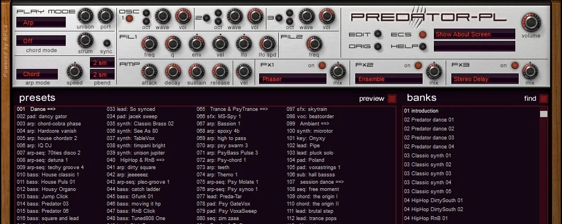The image size is (562, 224).
Task: Click the FX3 mix knob
Action: pos(530,71)
